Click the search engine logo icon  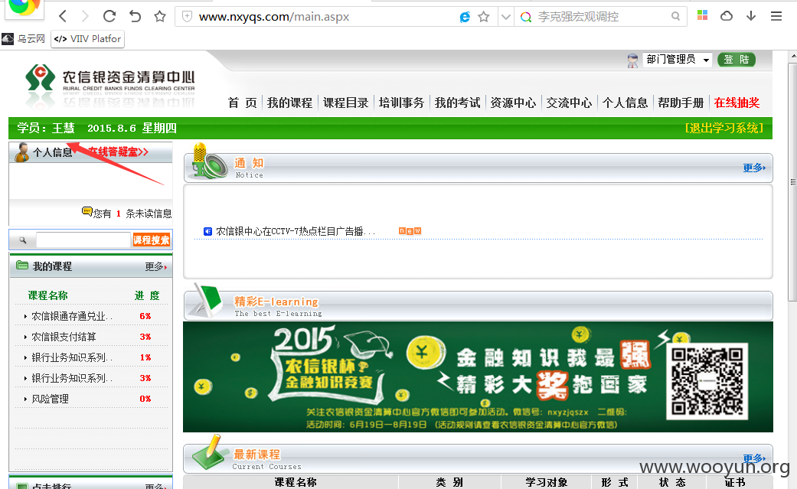(526, 17)
